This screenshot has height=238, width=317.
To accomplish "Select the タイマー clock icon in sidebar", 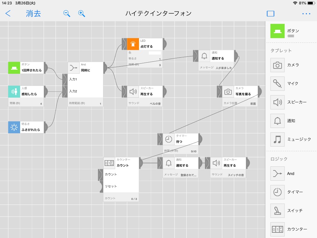I will 277,192.
